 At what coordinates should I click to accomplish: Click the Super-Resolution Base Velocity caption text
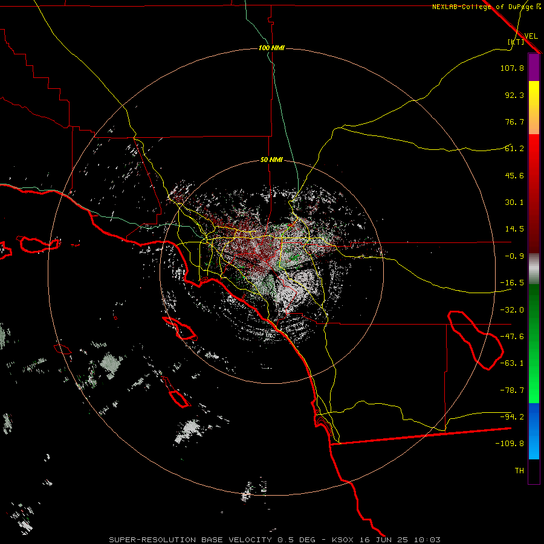tap(275, 540)
